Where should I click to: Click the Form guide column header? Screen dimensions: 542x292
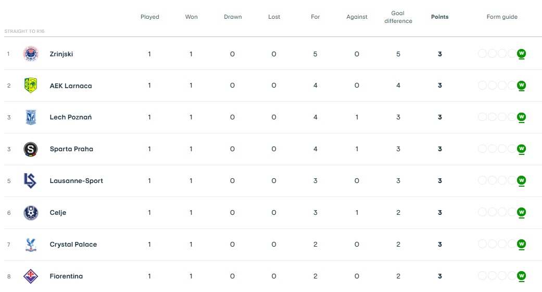(502, 17)
